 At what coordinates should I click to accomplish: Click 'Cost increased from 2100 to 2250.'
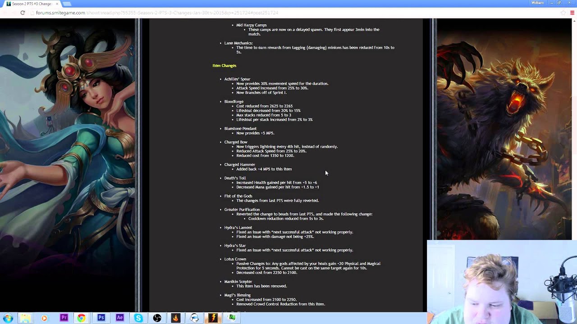click(x=266, y=300)
